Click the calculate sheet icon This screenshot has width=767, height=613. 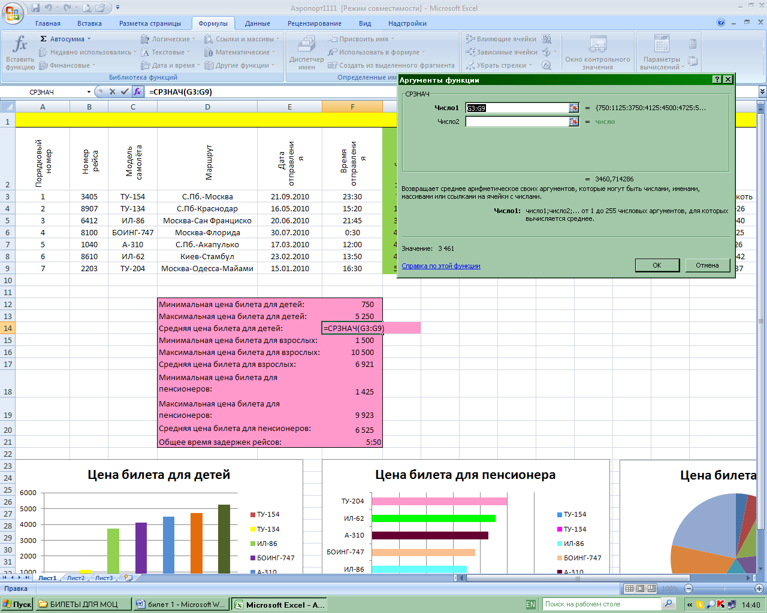693,61
